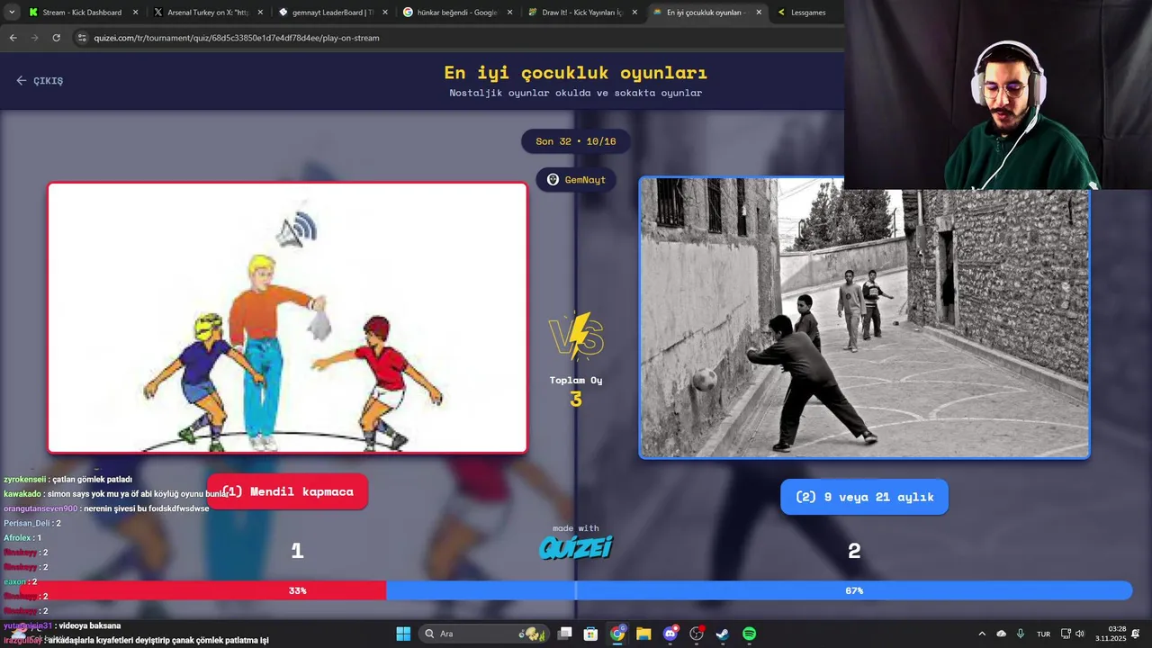
Task: Click chat vote from Perisan_Deli
Action: coord(32,523)
